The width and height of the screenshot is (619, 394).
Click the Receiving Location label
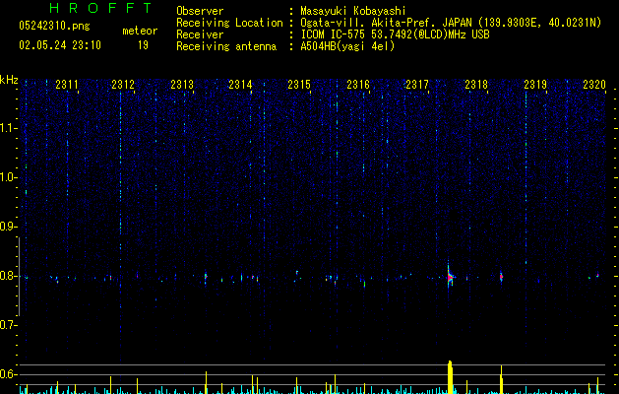229,23
